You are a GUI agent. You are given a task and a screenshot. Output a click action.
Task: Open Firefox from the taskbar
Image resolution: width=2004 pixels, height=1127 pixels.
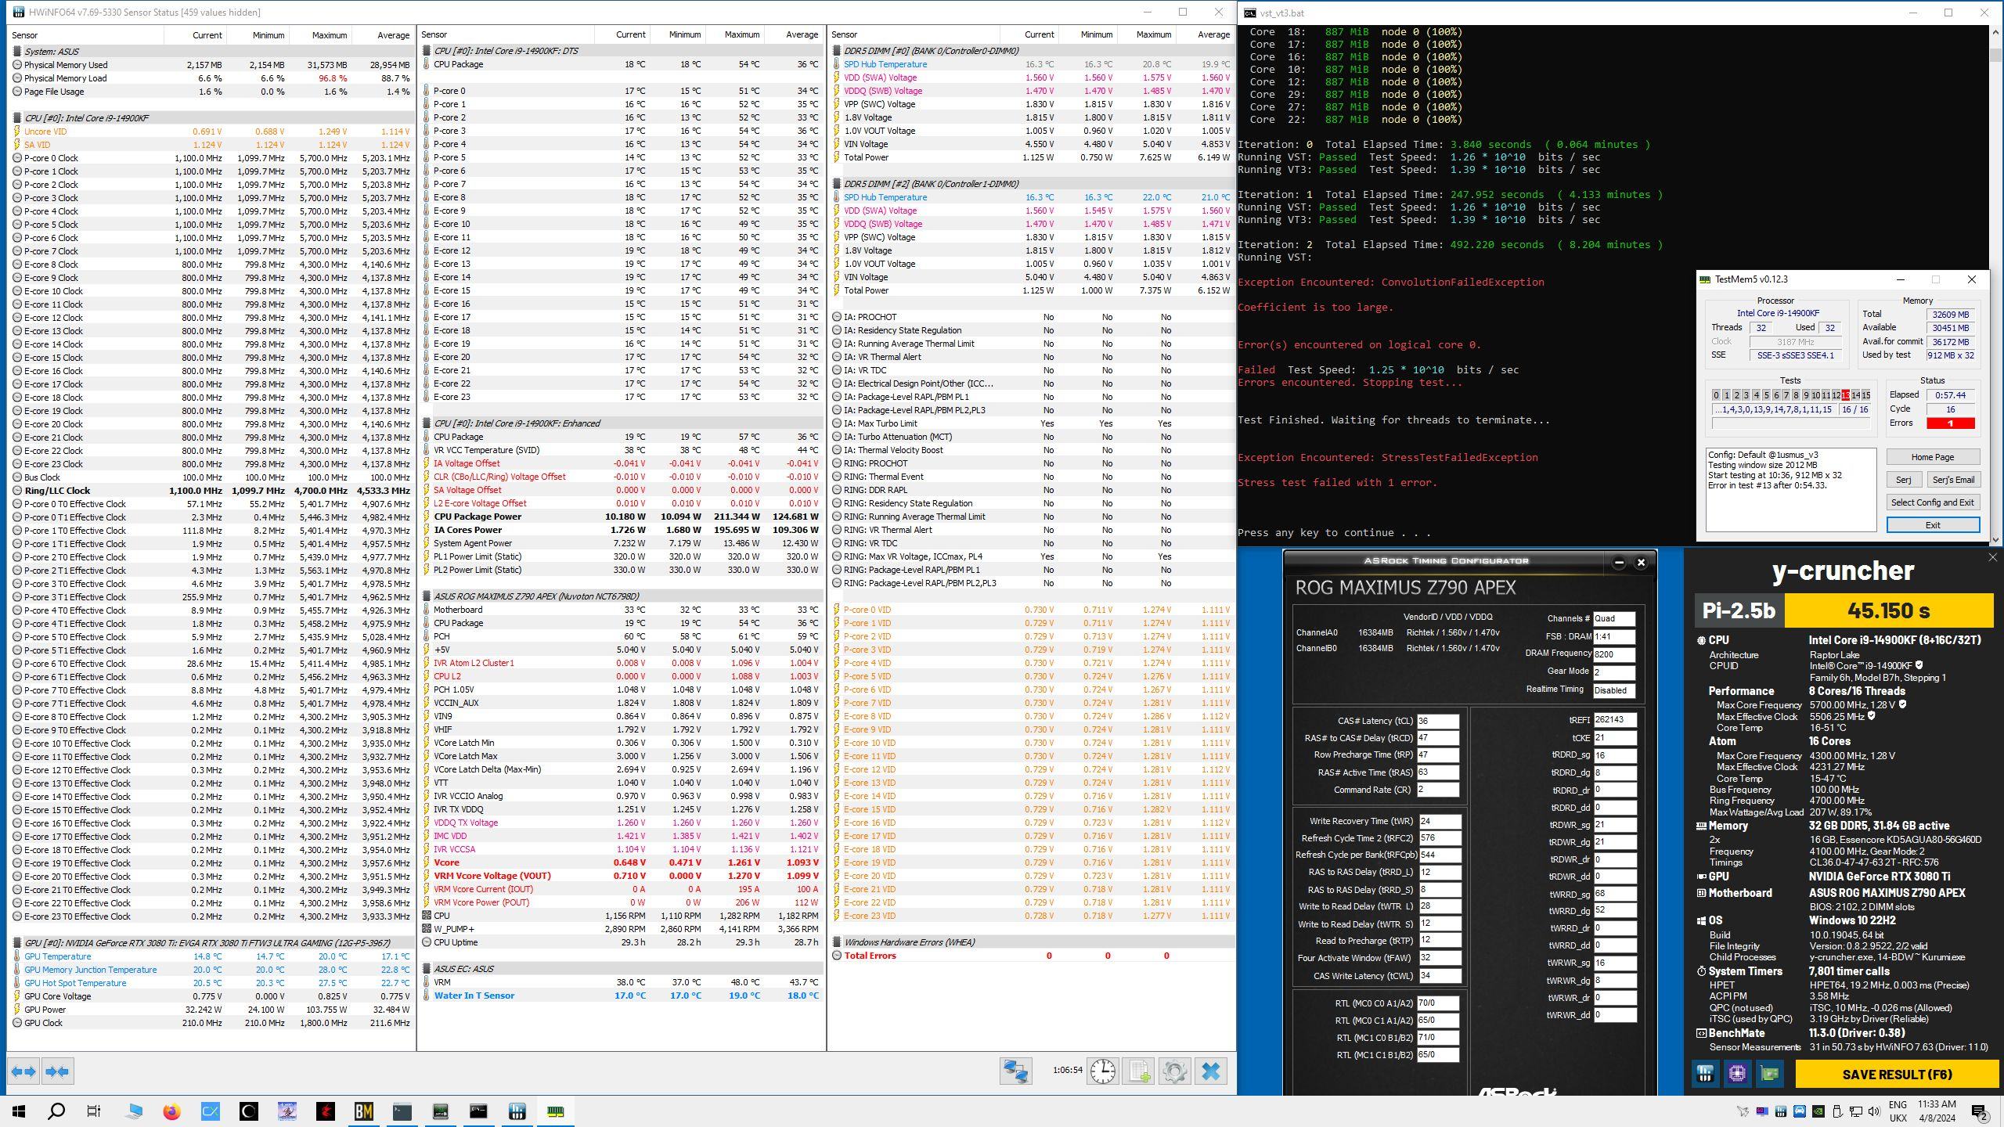(171, 1111)
